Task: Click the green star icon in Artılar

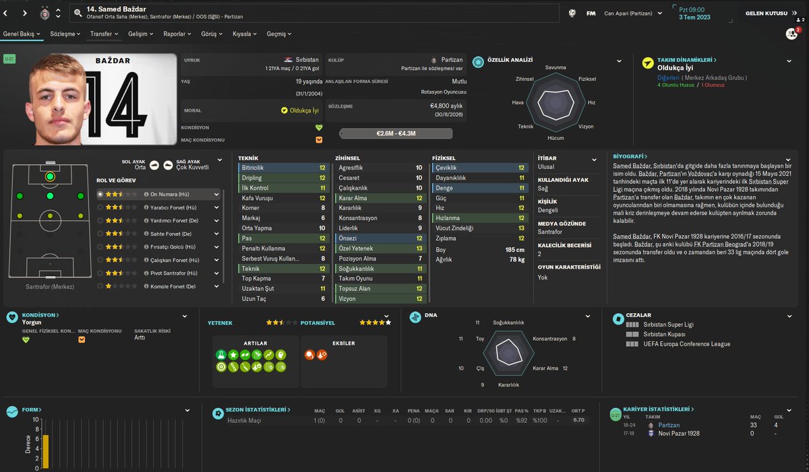Action: pyautogui.click(x=233, y=355)
